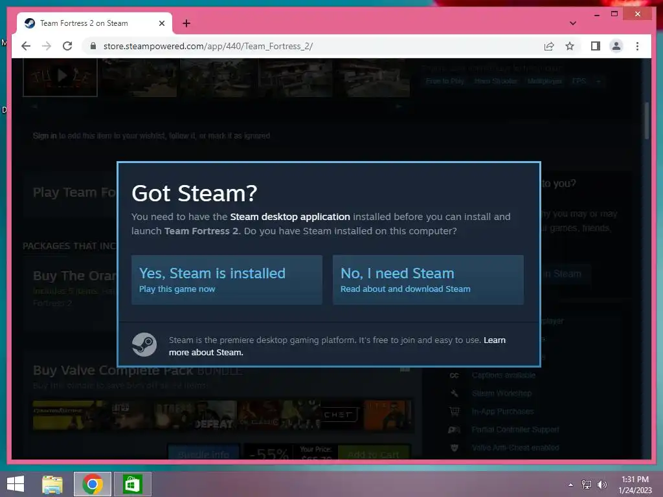Open the Chrome profile menu

616,46
